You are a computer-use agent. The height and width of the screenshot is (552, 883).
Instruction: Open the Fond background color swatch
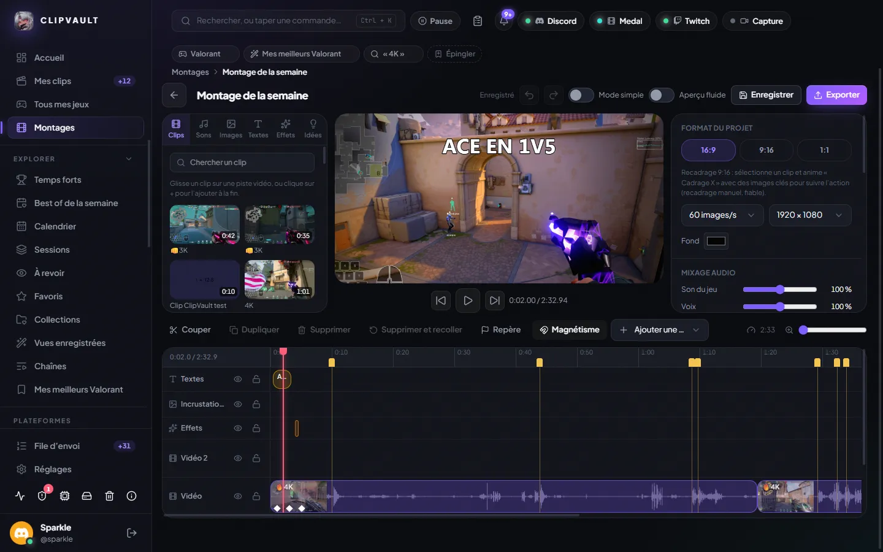tap(716, 241)
